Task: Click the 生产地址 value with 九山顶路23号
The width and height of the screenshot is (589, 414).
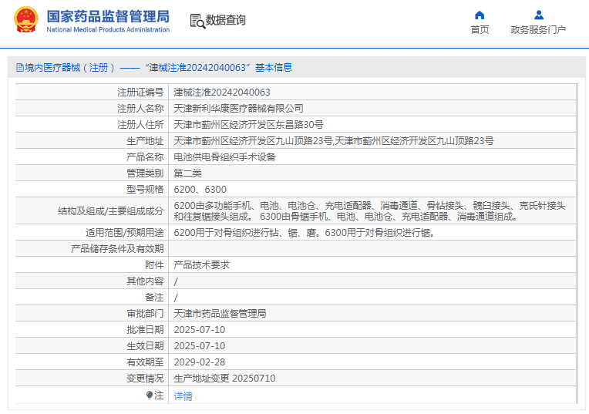Action: 334,141
